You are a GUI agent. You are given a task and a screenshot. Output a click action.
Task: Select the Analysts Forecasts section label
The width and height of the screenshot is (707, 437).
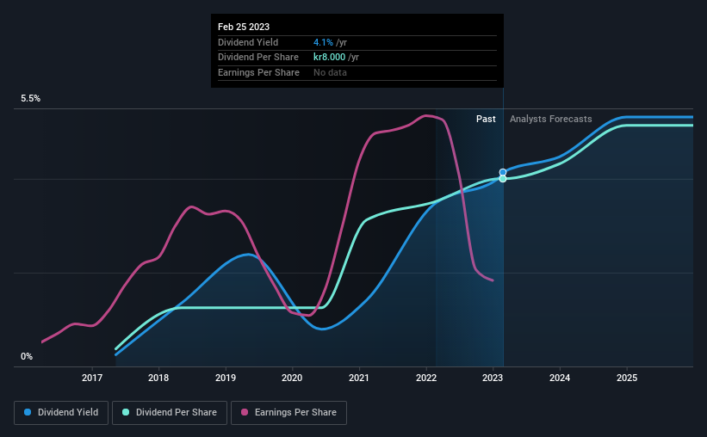(x=551, y=120)
